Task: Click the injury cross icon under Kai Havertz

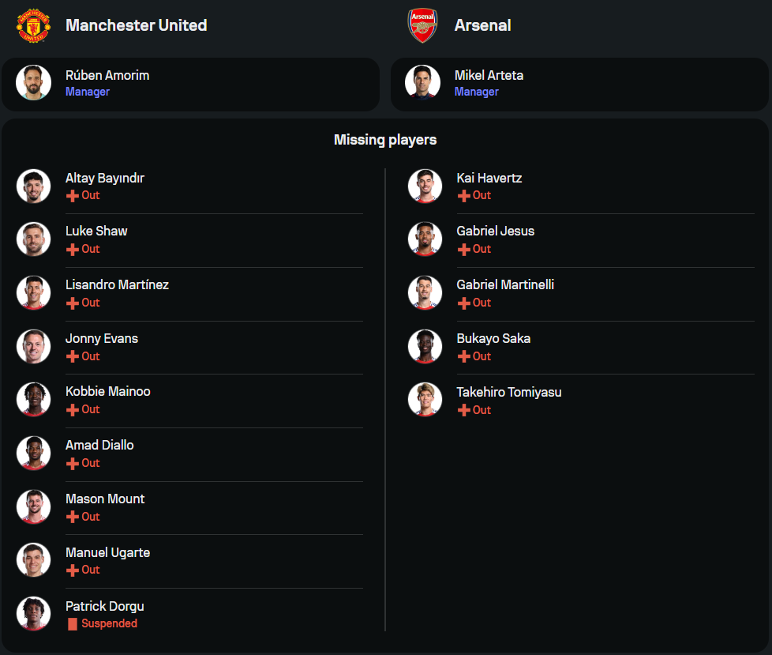Action: (464, 196)
